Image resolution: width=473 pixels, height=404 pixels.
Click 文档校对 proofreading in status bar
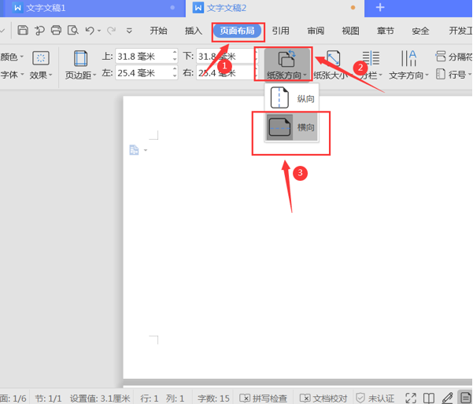(x=323, y=398)
